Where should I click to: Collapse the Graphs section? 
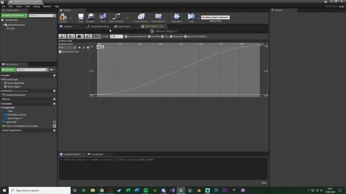tap(1, 75)
